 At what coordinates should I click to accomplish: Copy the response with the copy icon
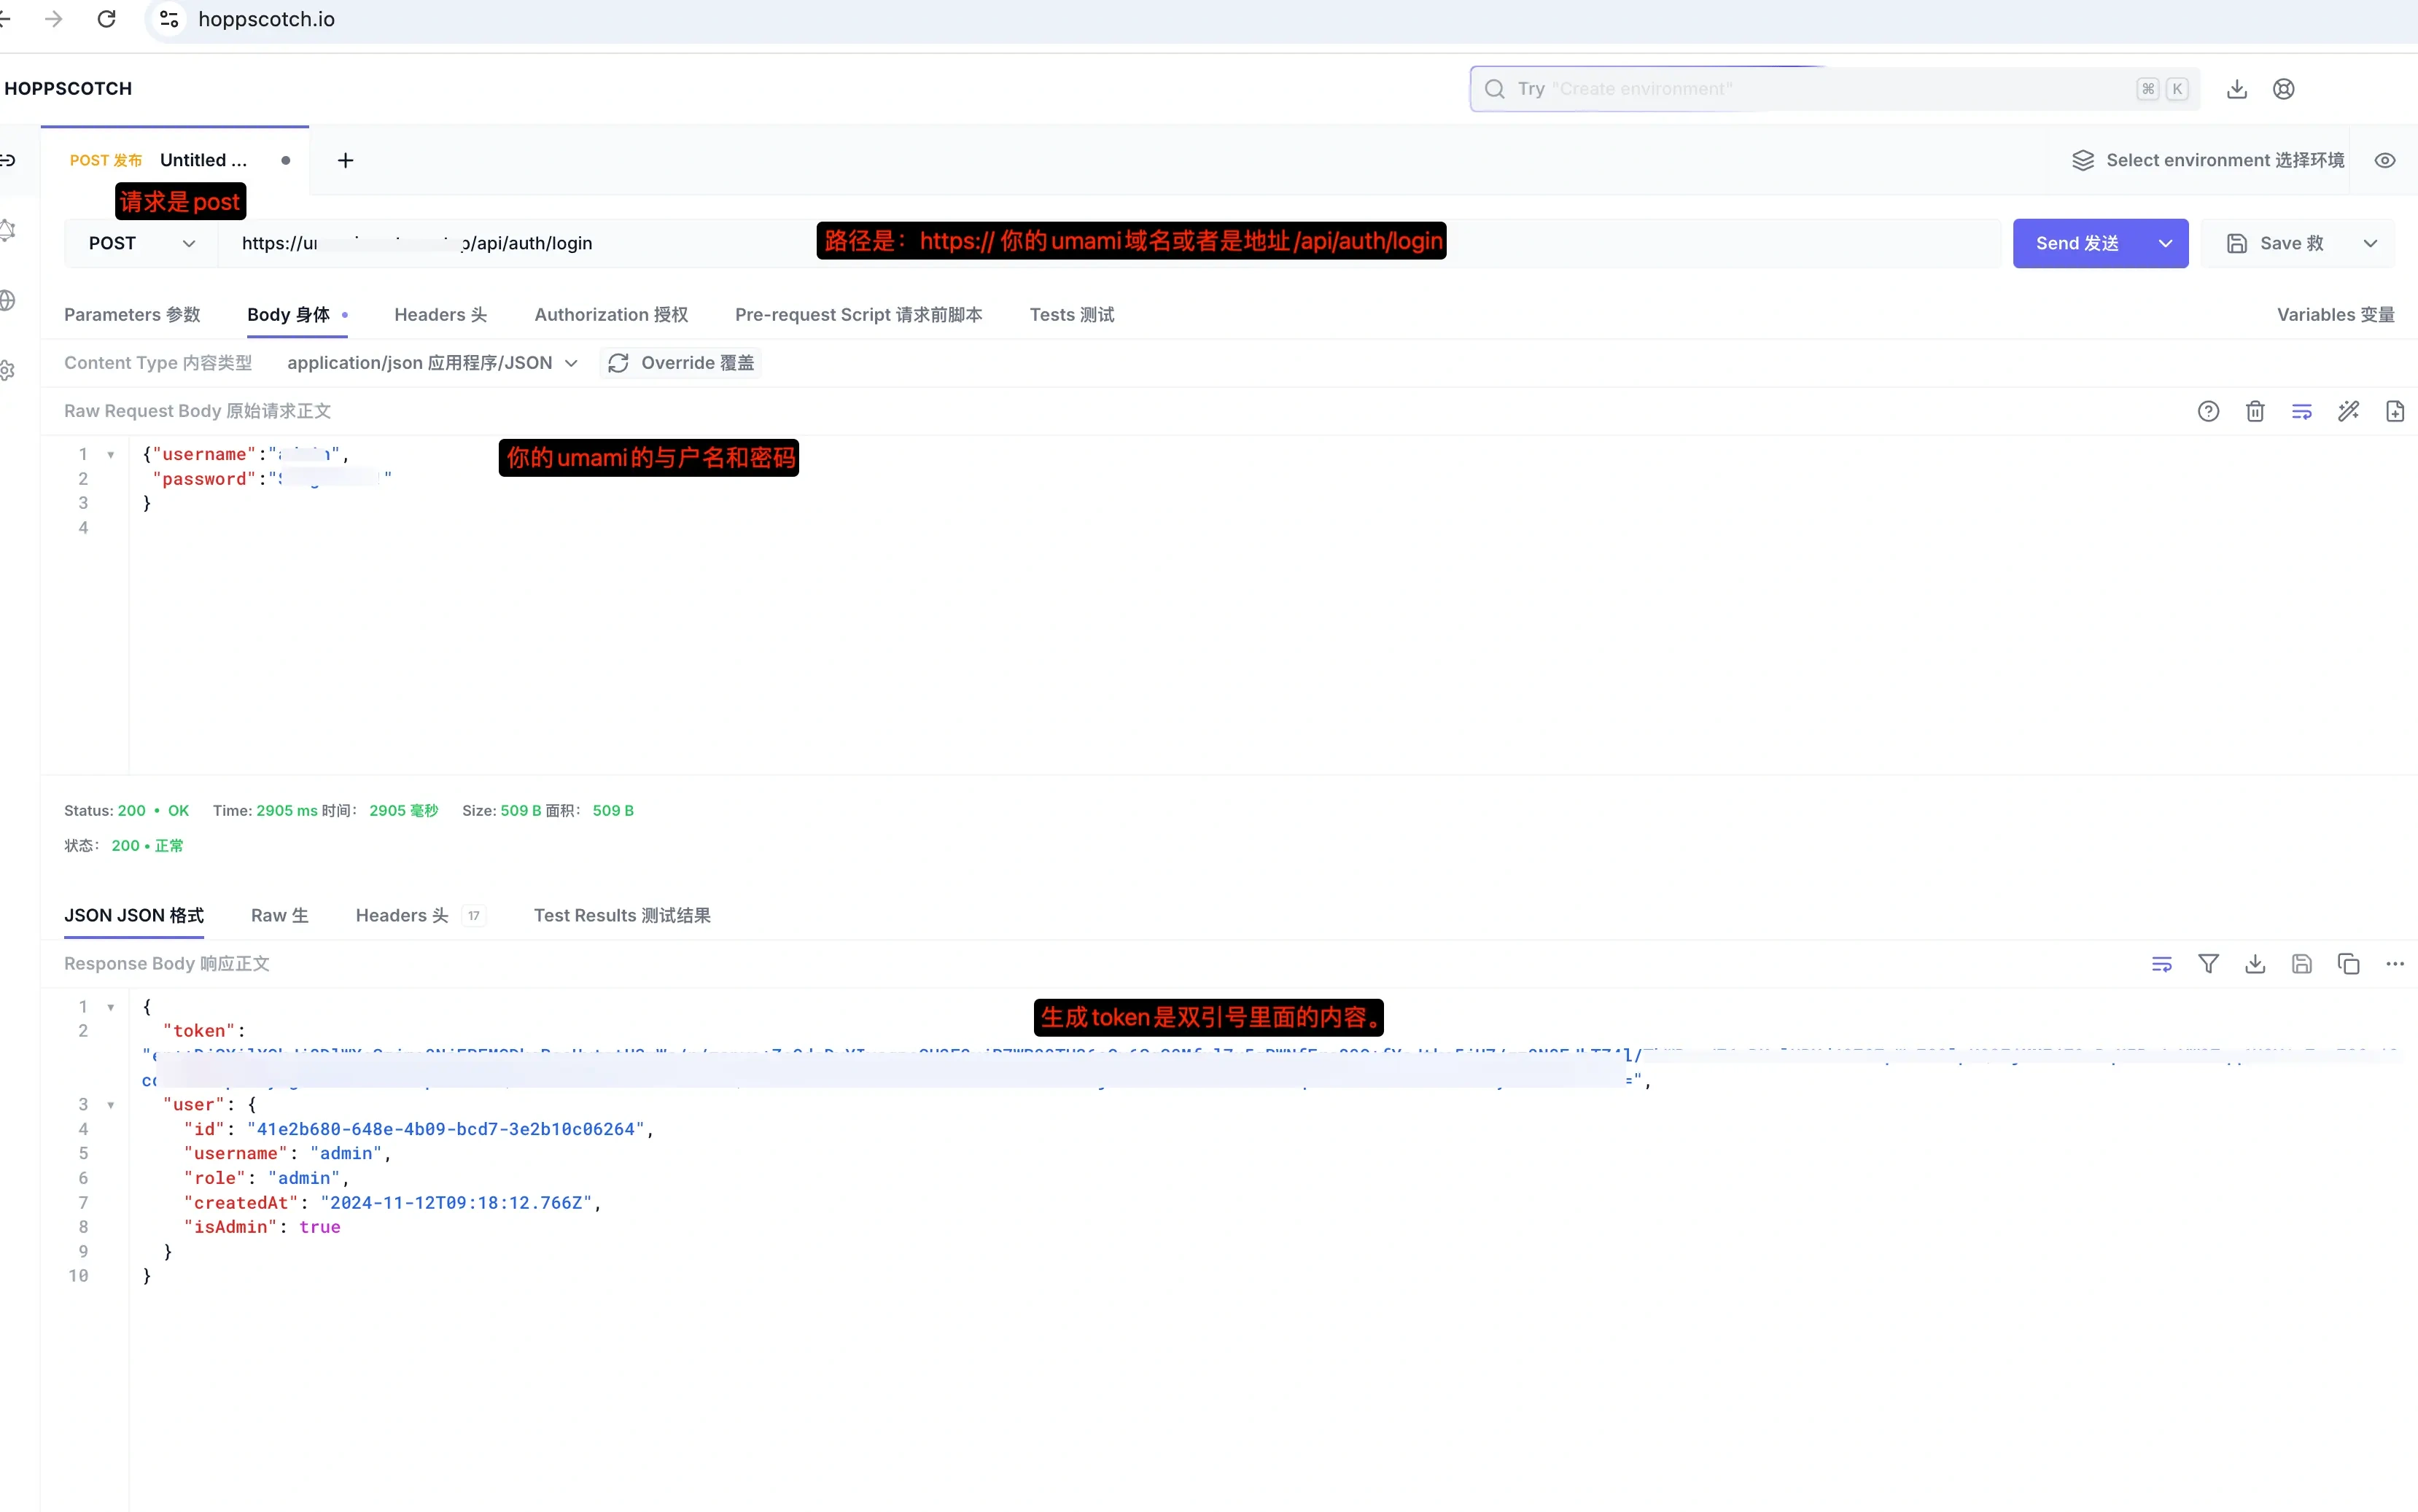point(2348,964)
